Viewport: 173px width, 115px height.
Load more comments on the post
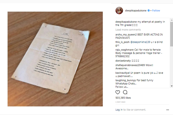(x=128, y=30)
